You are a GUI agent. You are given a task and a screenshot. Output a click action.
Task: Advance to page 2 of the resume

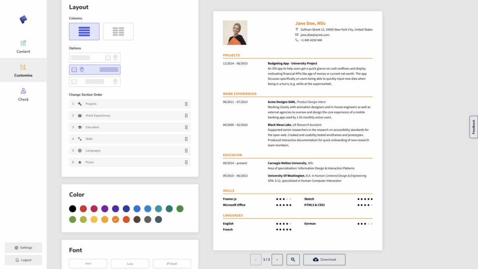coord(277,259)
